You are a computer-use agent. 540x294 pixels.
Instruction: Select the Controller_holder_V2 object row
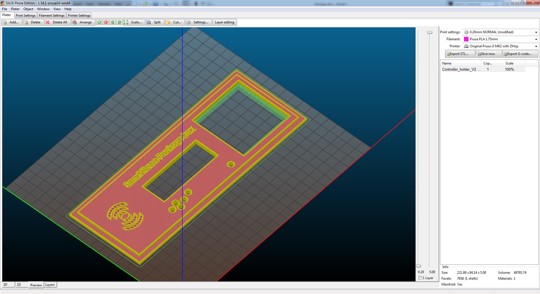[x=483, y=70]
